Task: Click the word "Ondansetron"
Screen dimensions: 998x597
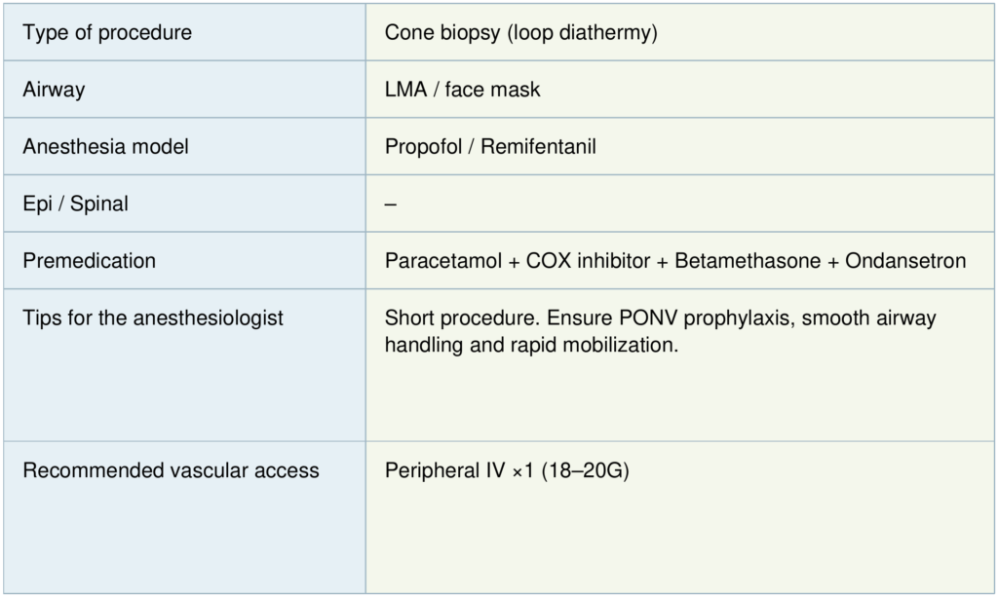Action: pos(905,261)
